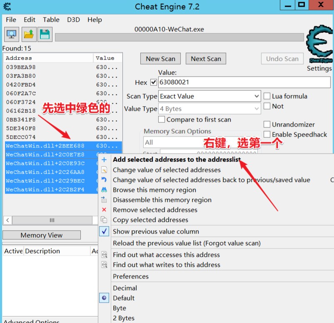The height and width of the screenshot is (323, 334).
Task: Choose Find out what writes to this address
Action: pos(166,265)
